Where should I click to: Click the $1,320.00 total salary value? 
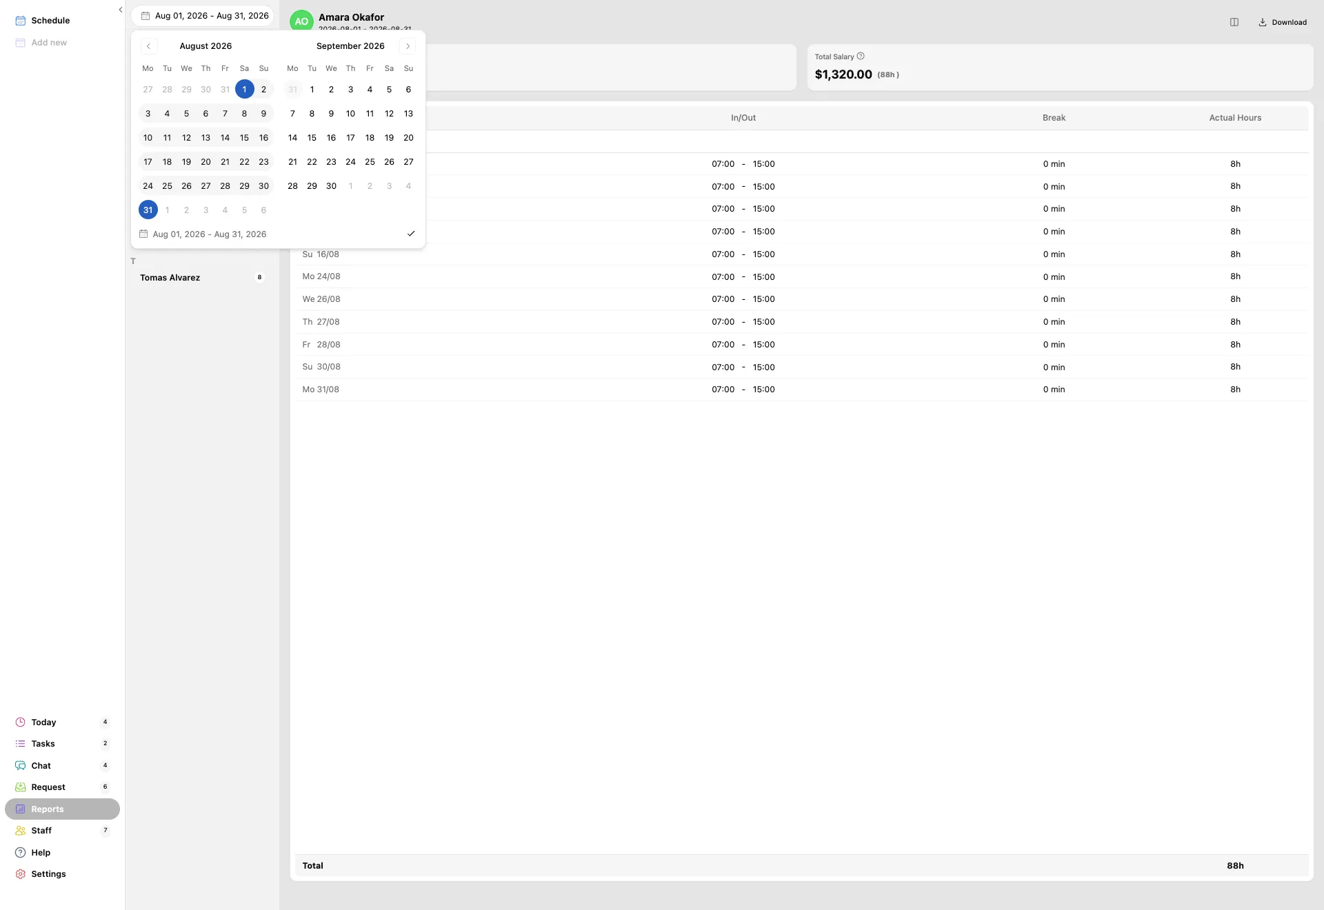pos(843,74)
